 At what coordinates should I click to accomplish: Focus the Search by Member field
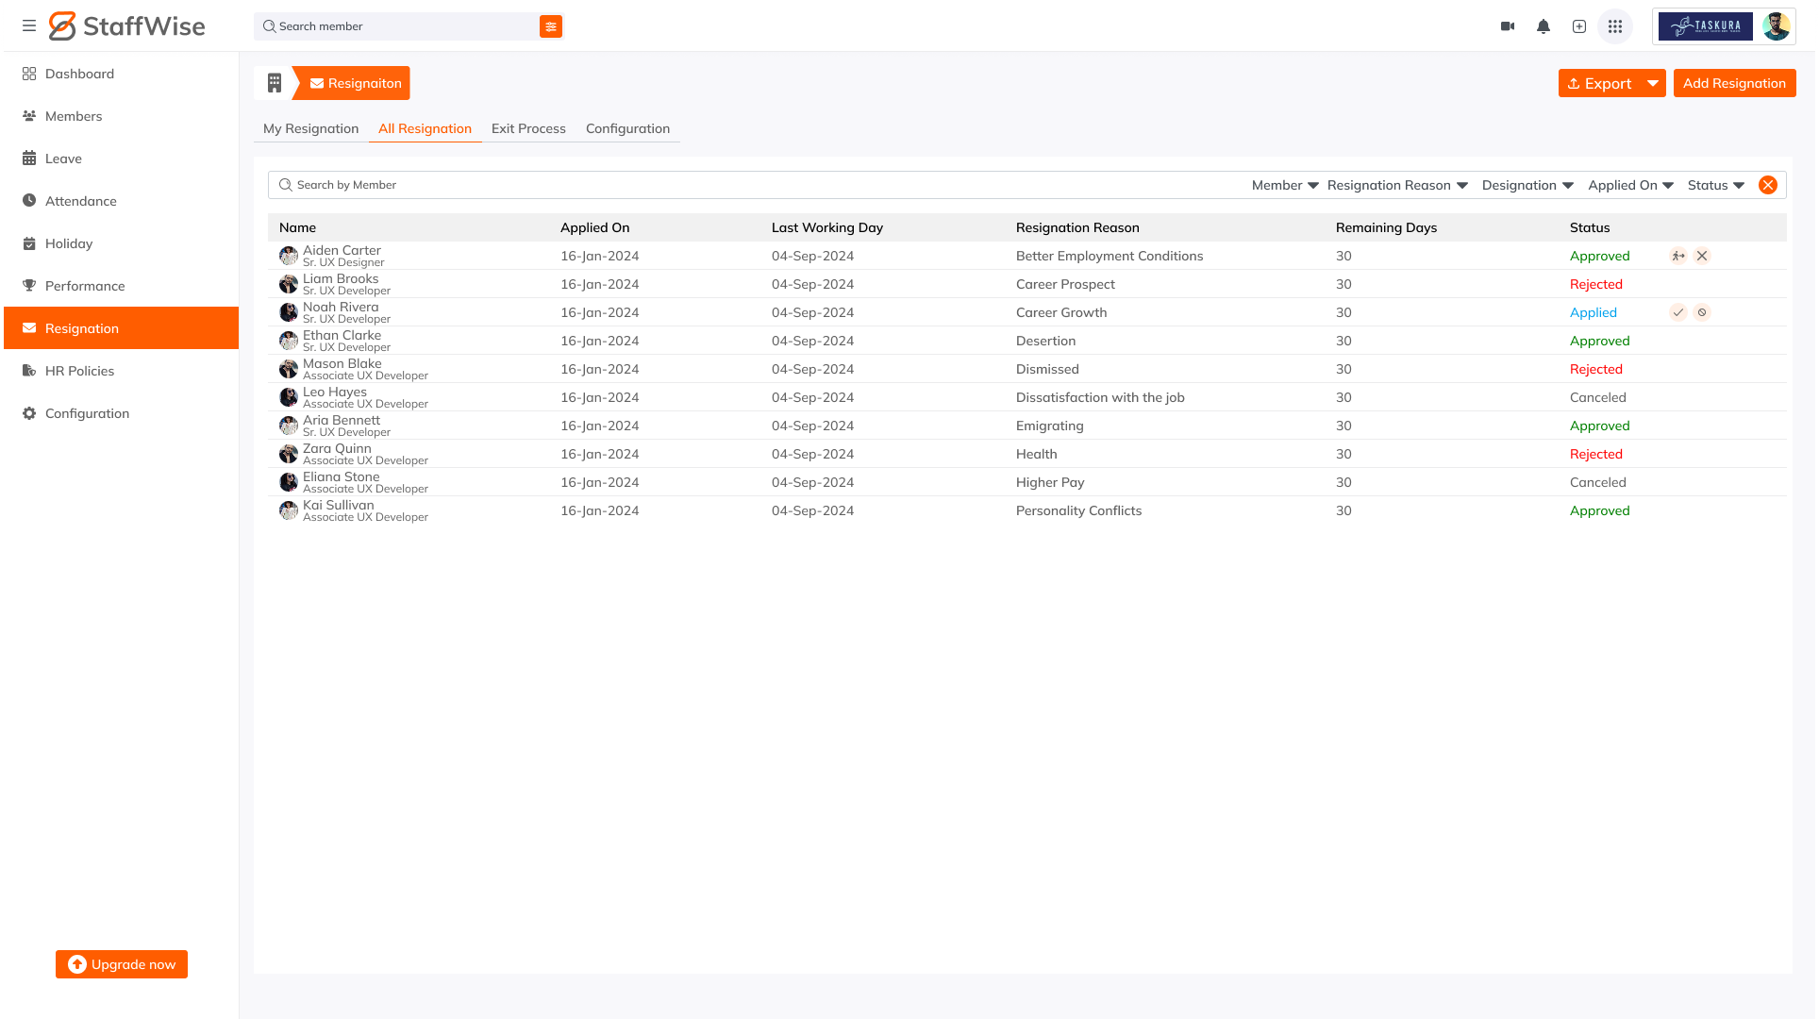660,185
